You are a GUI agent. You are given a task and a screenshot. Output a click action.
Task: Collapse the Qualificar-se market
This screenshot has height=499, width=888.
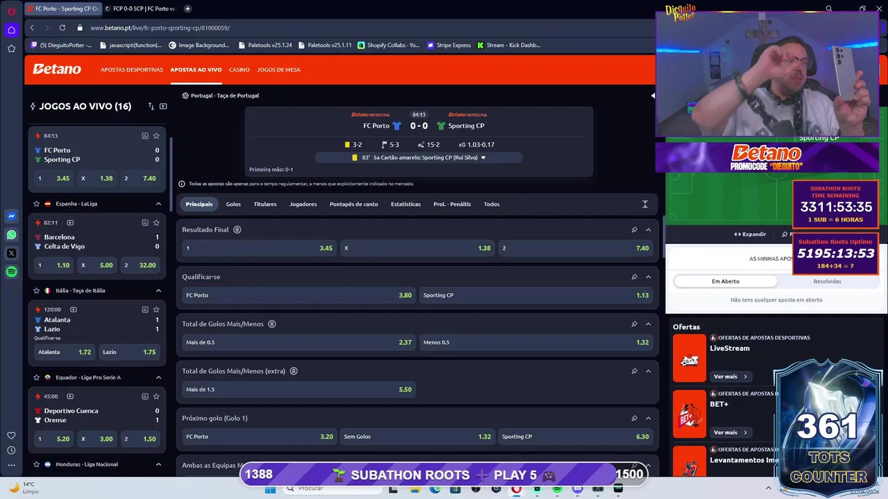point(648,277)
